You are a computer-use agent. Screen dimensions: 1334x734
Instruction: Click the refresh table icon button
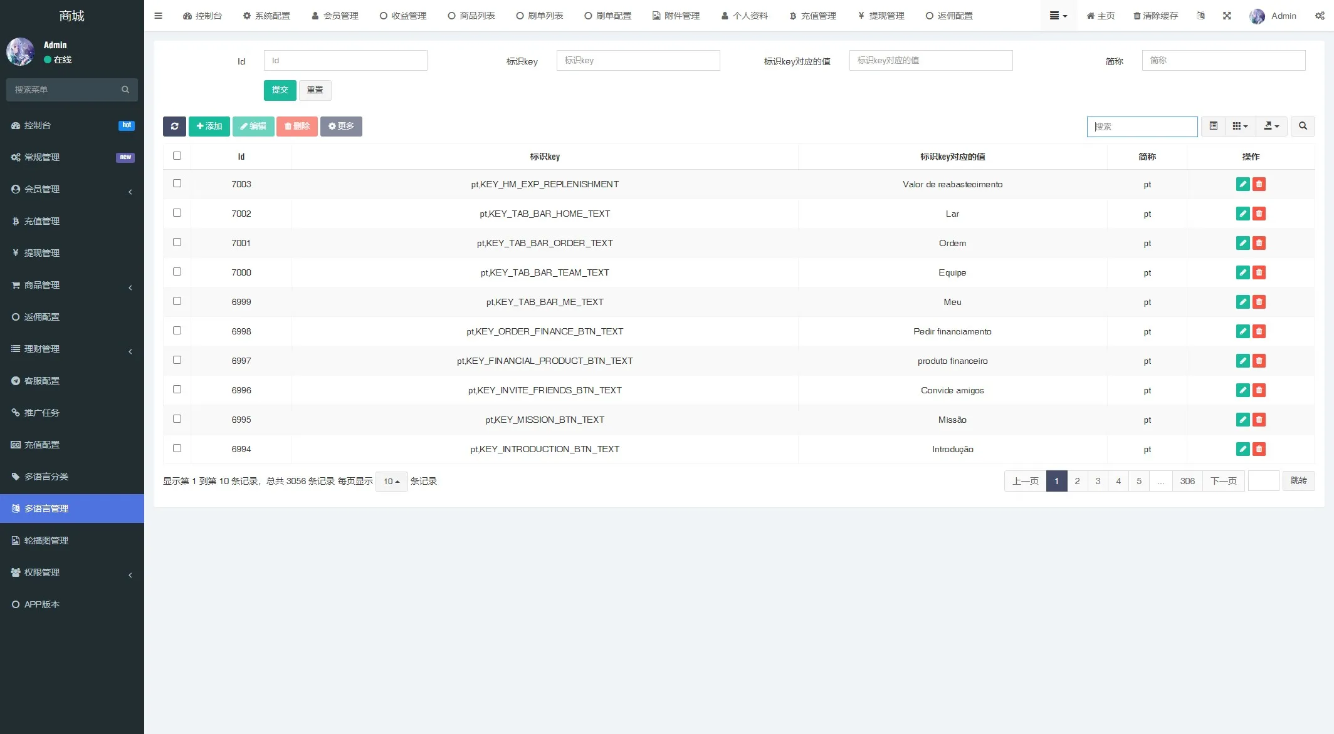point(174,127)
